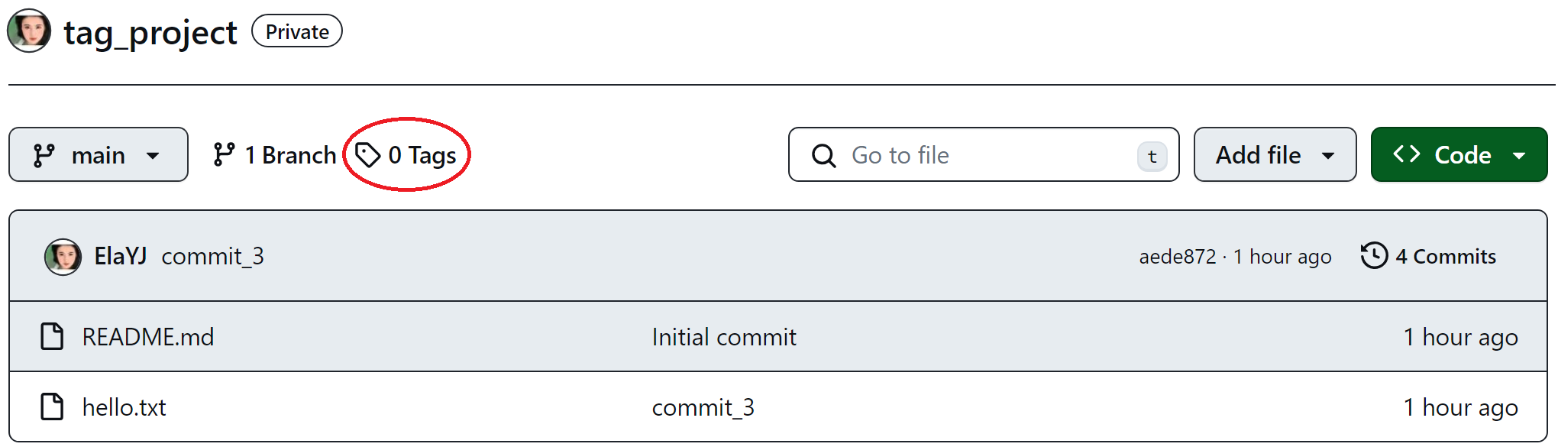Click the README.md file icon
This screenshot has height=447, width=1558.
click(x=52, y=337)
